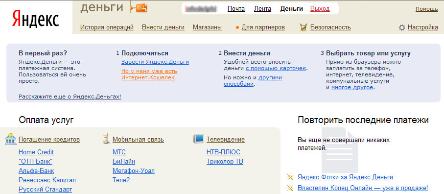Choose НТВ-ПЛЮС television payment
Screen dimensions: 444x194
pos(223,152)
